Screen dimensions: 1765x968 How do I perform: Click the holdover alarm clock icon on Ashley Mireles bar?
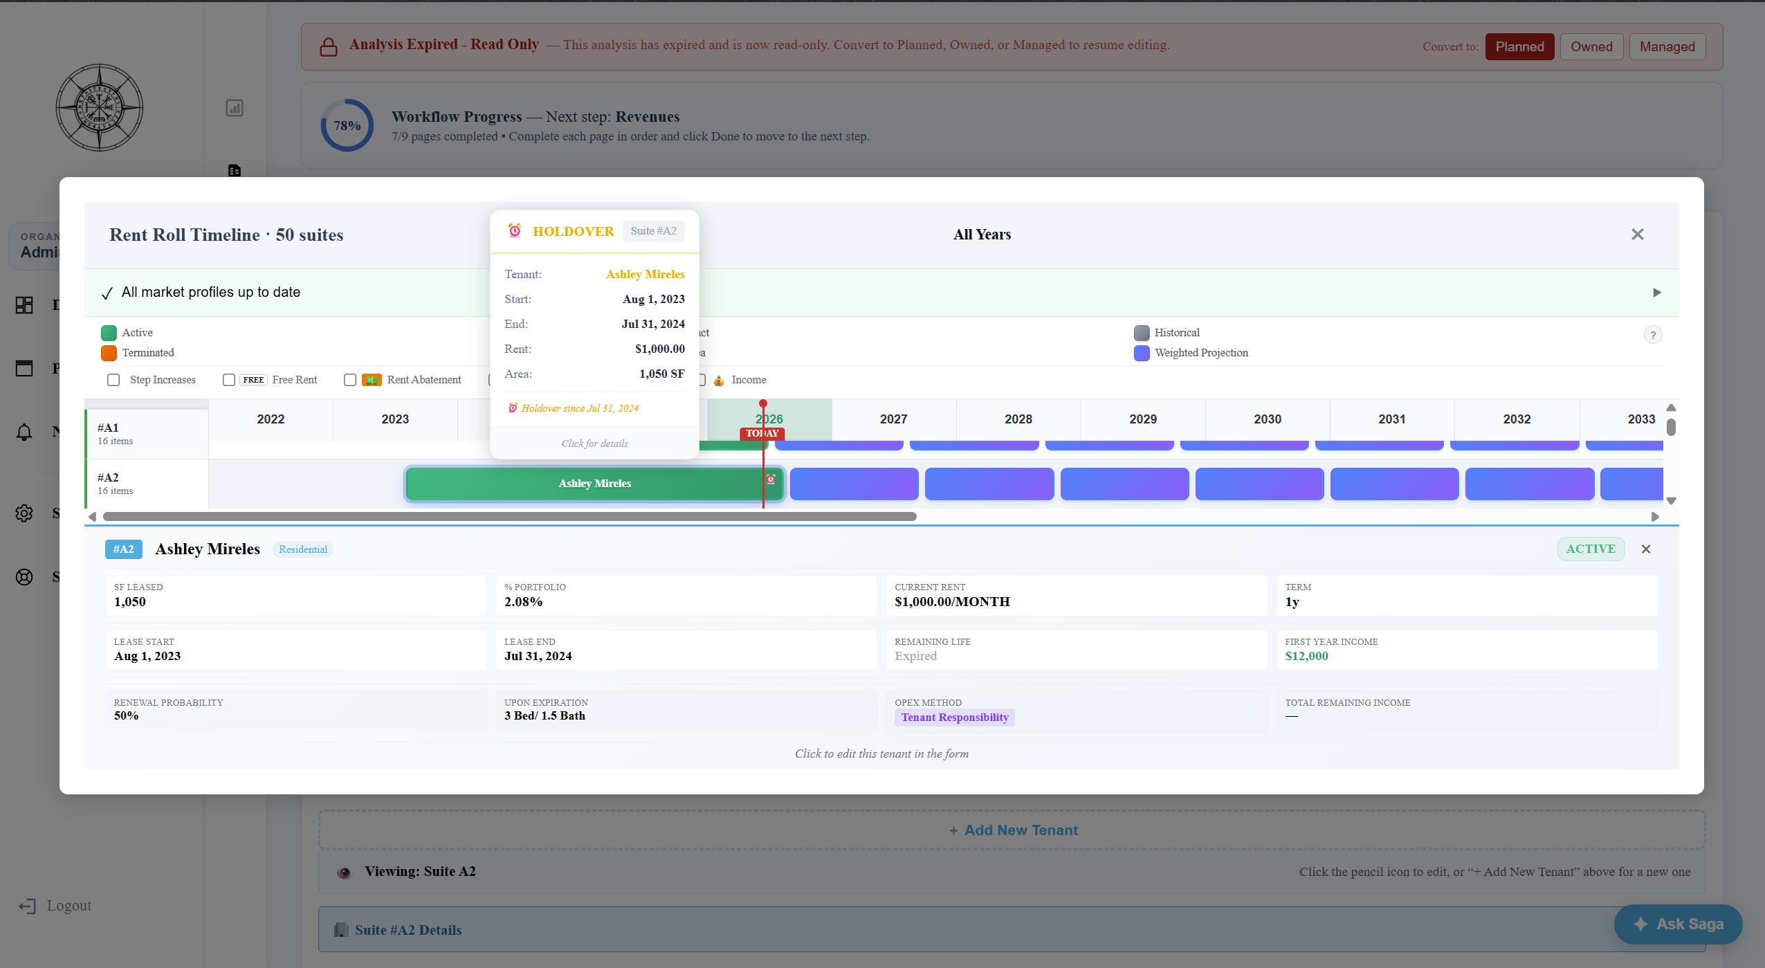coord(771,479)
